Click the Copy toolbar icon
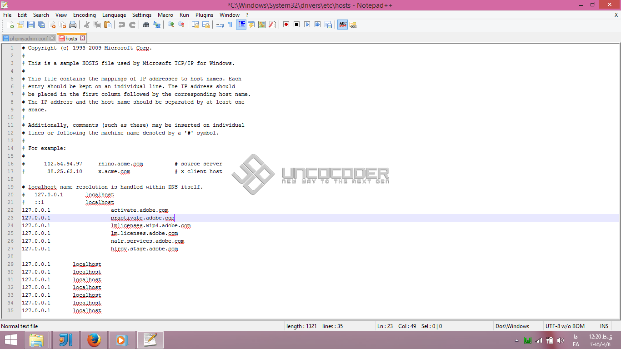Image resolution: width=621 pixels, height=349 pixels. click(x=97, y=25)
